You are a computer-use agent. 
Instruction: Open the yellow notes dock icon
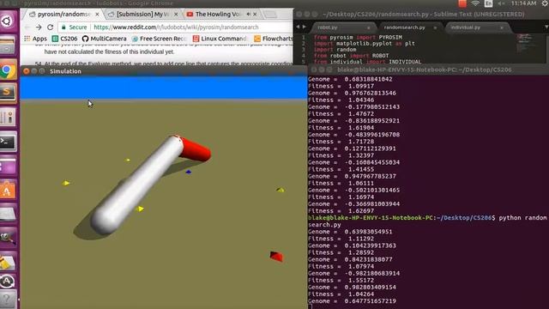[x=8, y=263]
